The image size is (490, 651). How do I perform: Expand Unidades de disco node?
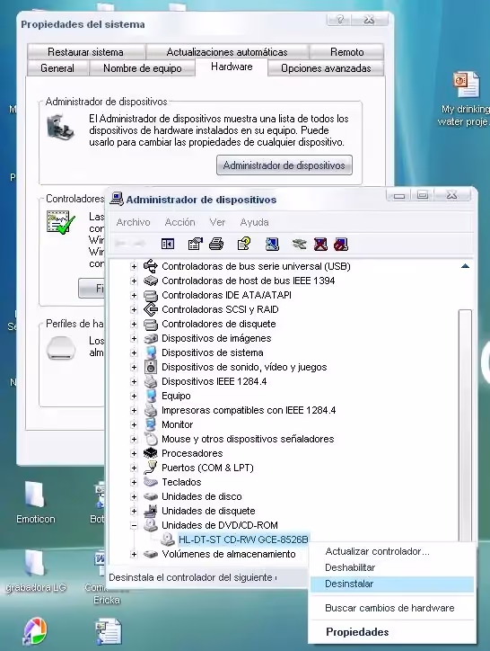click(x=134, y=496)
